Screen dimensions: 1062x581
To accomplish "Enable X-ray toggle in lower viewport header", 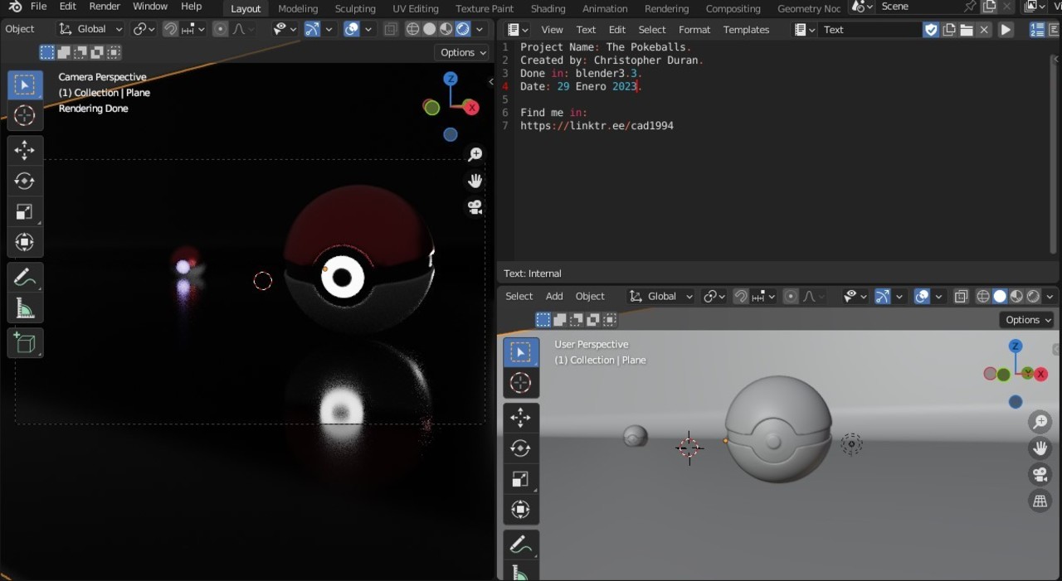I will [962, 296].
